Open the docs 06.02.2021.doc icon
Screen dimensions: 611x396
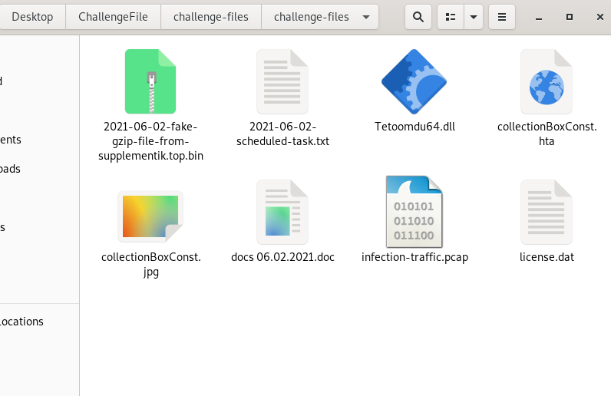click(282, 213)
